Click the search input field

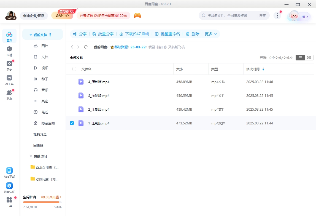point(231,15)
